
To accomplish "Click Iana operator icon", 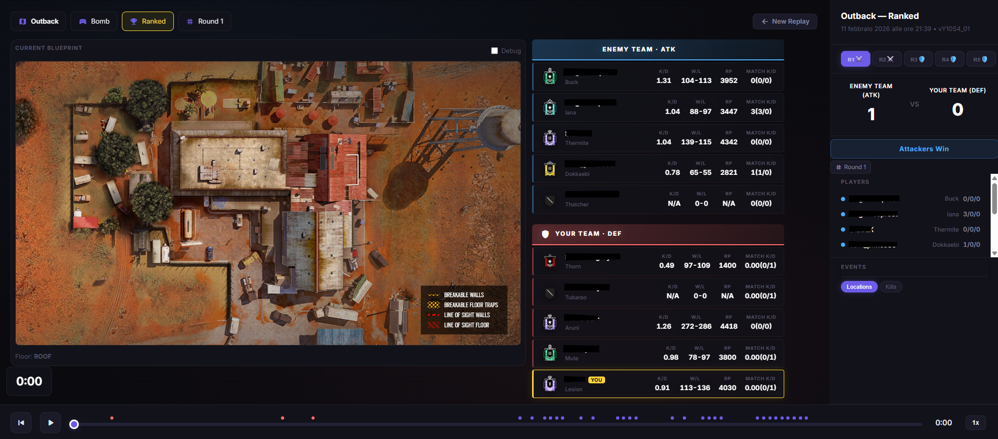I will pyautogui.click(x=550, y=108).
